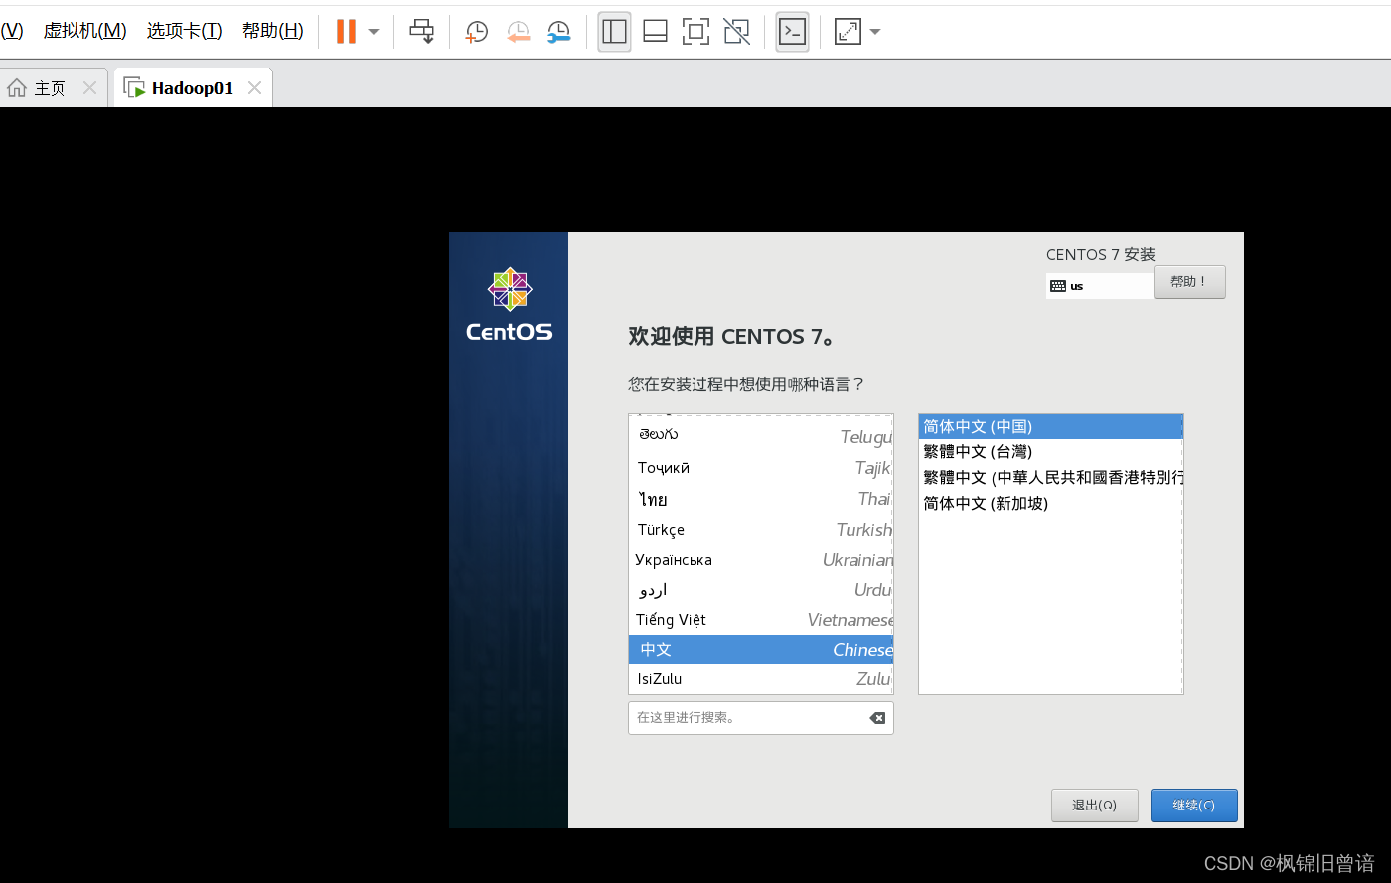Open the display stretch dropdown arrow
Image resolution: width=1391 pixels, height=883 pixels.
(874, 31)
